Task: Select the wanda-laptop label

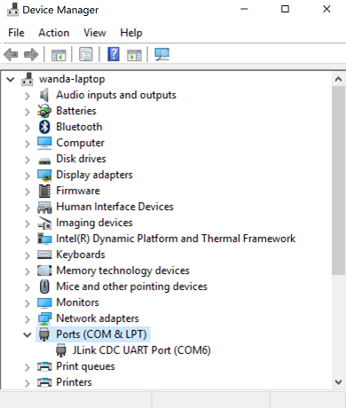Action: (x=72, y=79)
